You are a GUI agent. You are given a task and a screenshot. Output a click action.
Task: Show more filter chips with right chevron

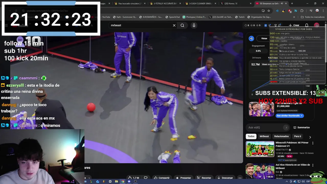point(310,137)
